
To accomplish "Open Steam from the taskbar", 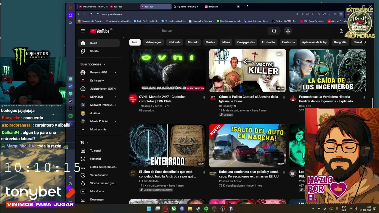I will (x=198, y=209).
